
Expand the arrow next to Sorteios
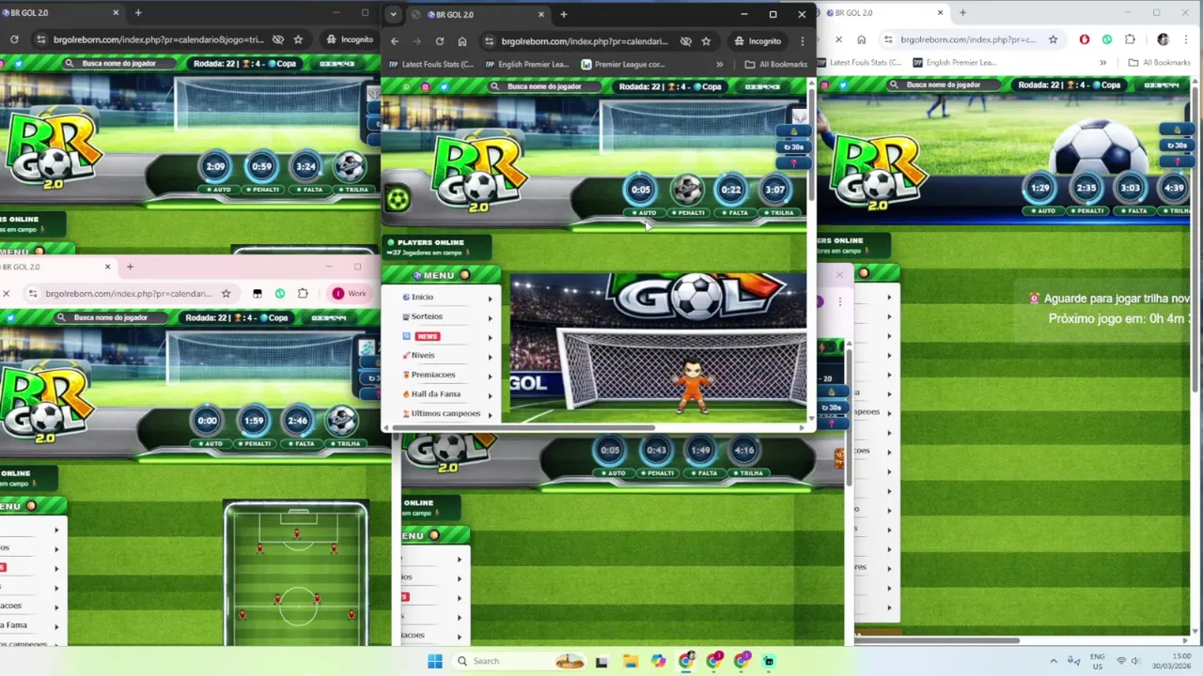(x=490, y=317)
